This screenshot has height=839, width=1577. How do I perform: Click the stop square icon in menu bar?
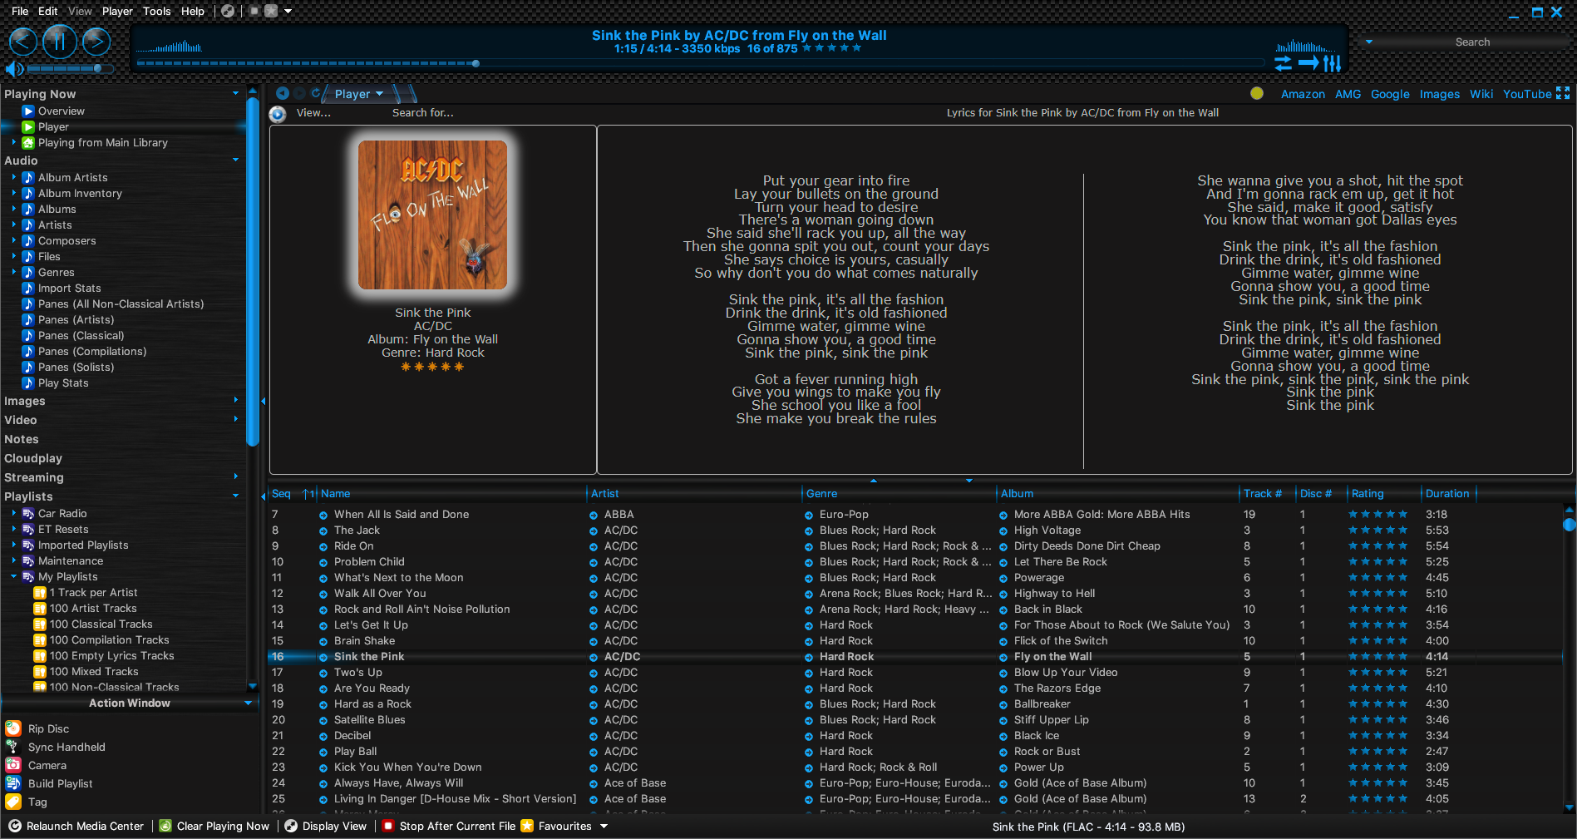(x=254, y=11)
